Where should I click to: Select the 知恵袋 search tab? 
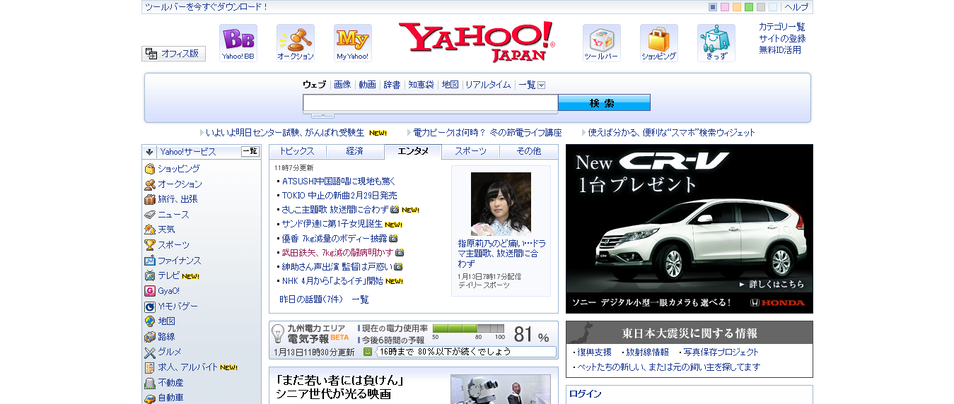(421, 85)
